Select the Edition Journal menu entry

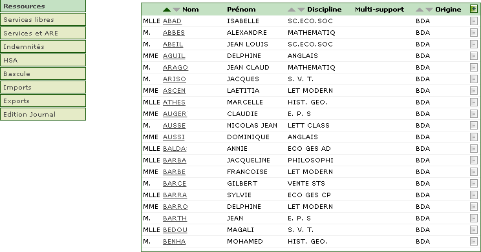coord(43,114)
